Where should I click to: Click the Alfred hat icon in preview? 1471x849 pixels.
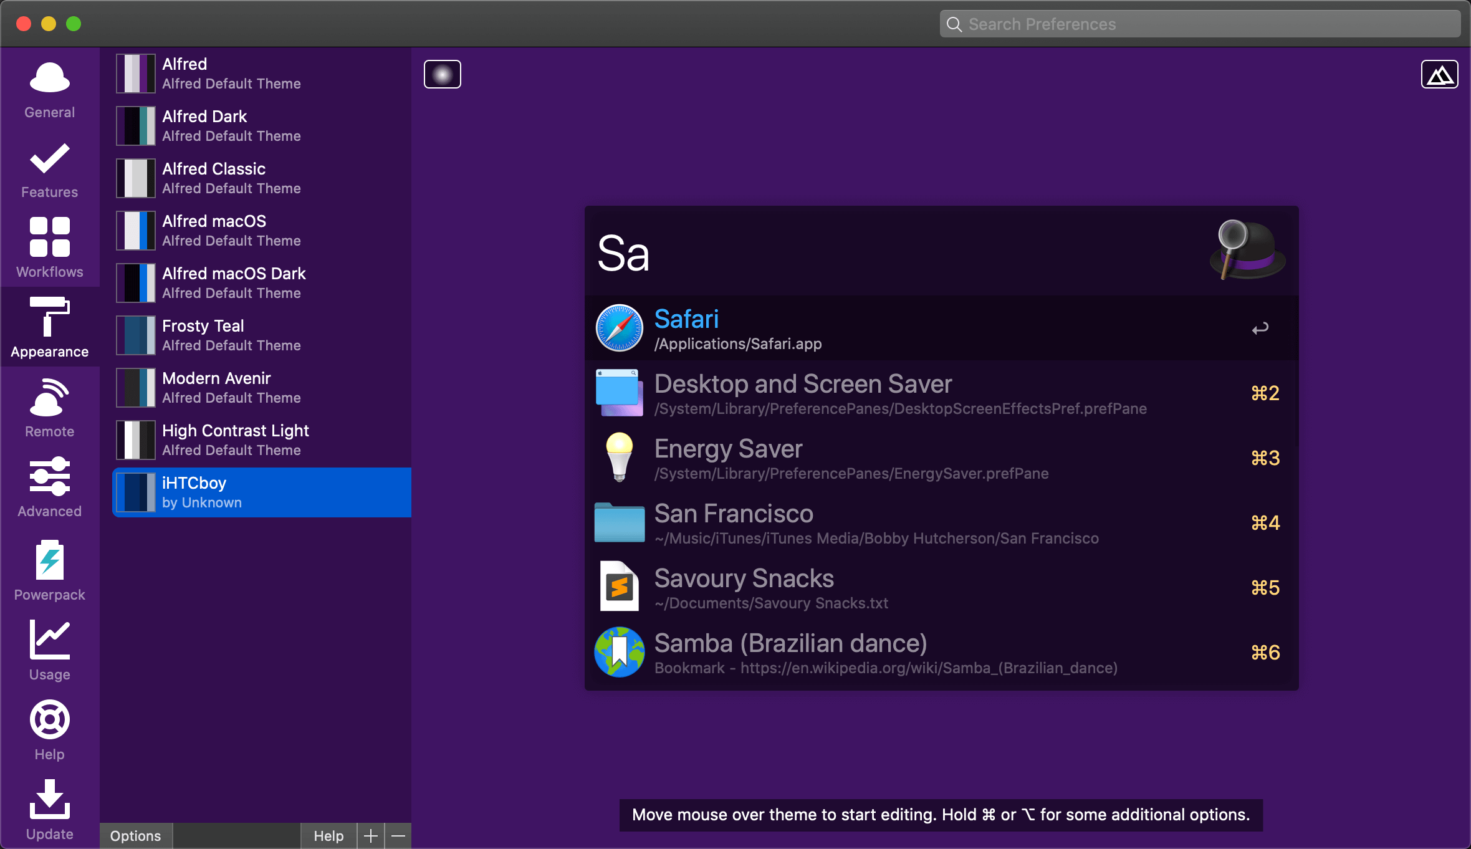coord(1247,249)
